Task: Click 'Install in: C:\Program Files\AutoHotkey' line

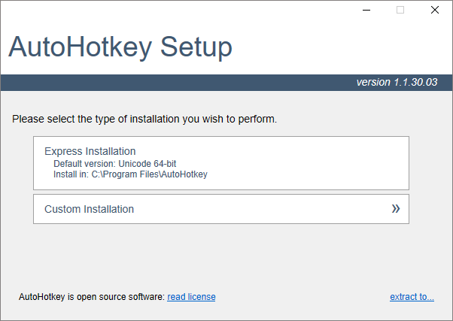Action: 130,174
